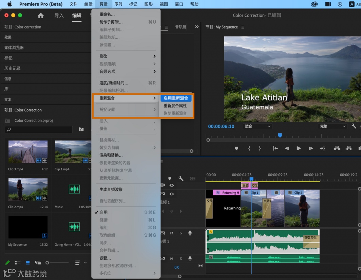
Task: Open Creative Cloud icon in macOS menu bar
Action: [x=314, y=4]
